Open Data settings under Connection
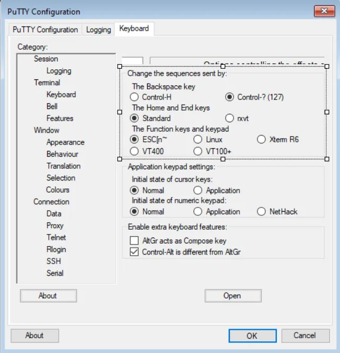The image size is (340, 353). point(54,213)
